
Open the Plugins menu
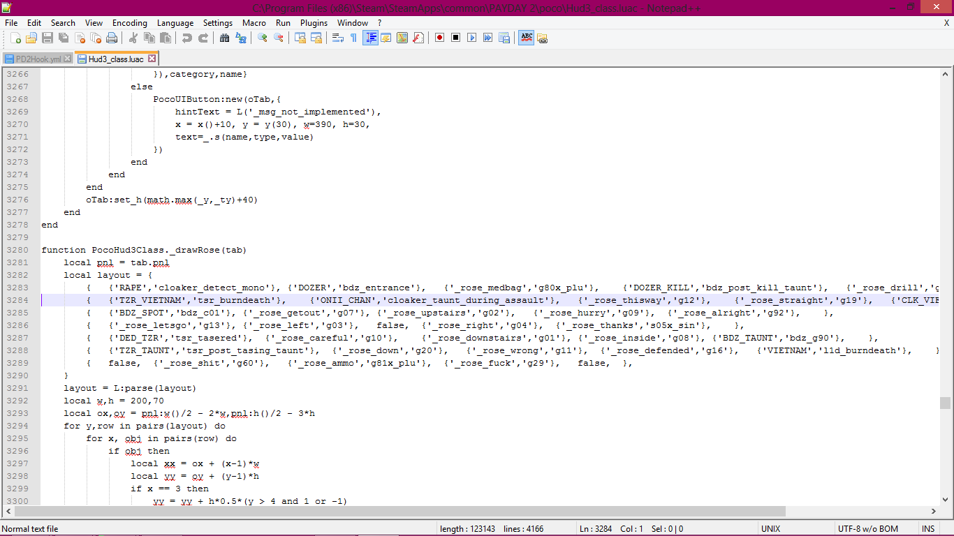[x=314, y=23]
